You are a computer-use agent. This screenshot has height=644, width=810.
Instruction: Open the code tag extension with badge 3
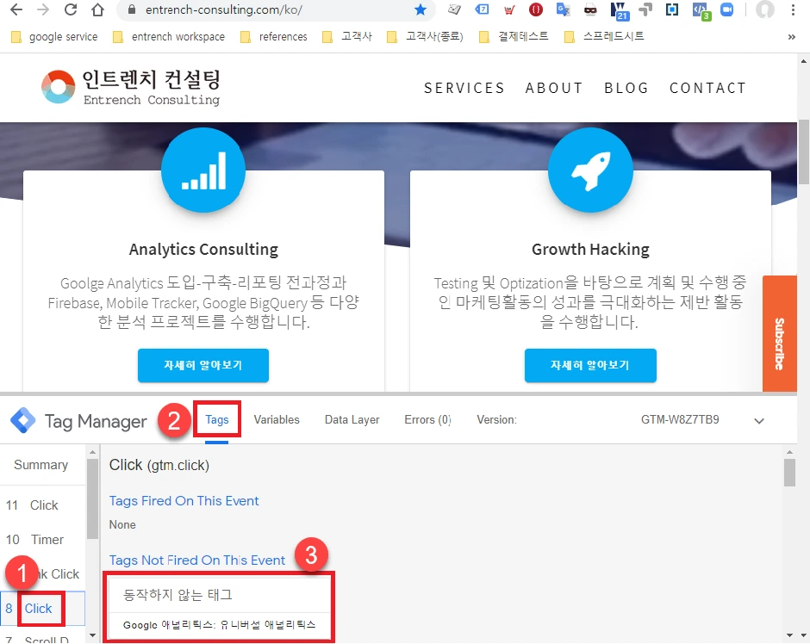pyautogui.click(x=701, y=11)
